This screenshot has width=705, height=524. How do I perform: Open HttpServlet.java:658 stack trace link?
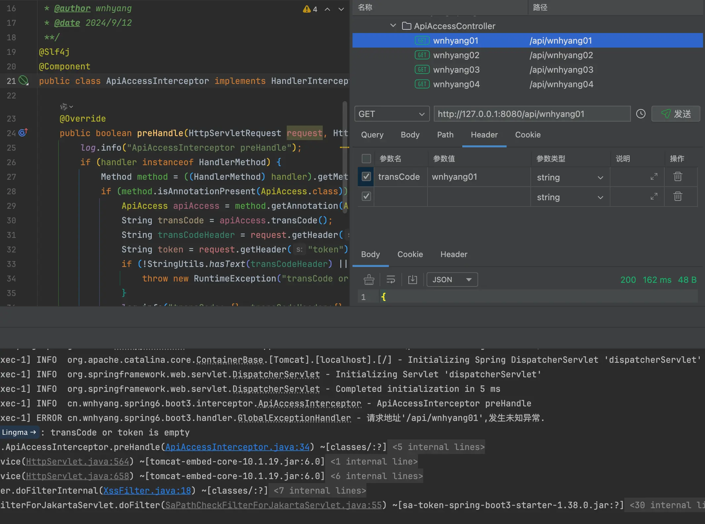coord(77,476)
